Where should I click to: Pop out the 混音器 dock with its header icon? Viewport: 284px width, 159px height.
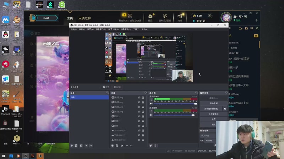pos(196,93)
